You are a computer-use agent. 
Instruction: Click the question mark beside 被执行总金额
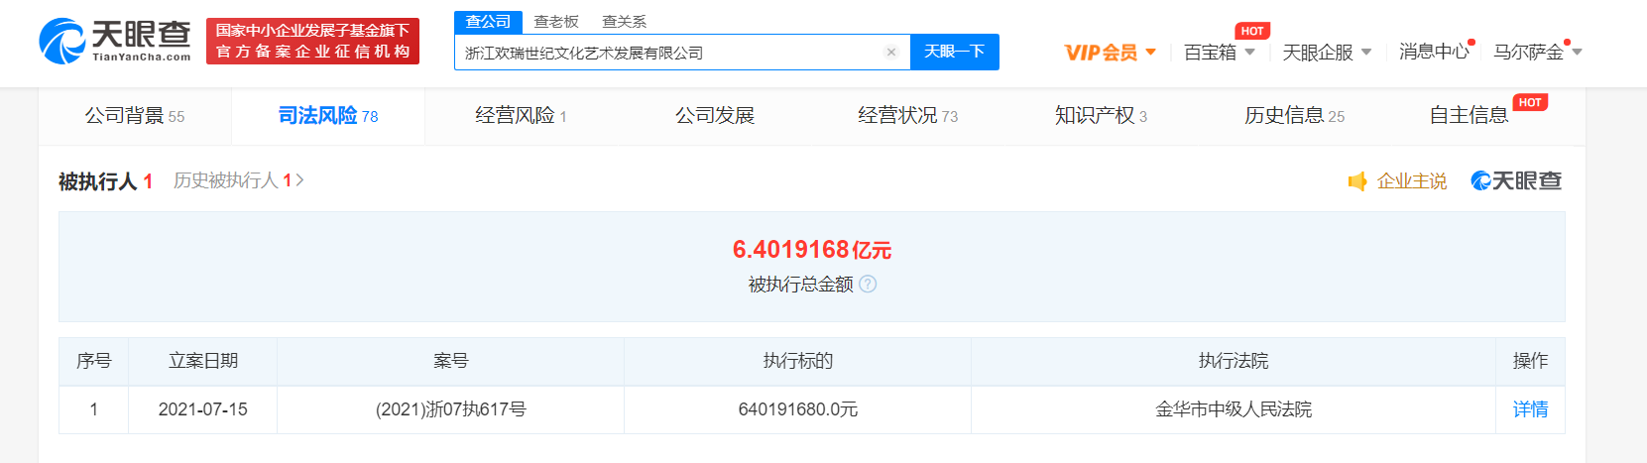tap(868, 285)
